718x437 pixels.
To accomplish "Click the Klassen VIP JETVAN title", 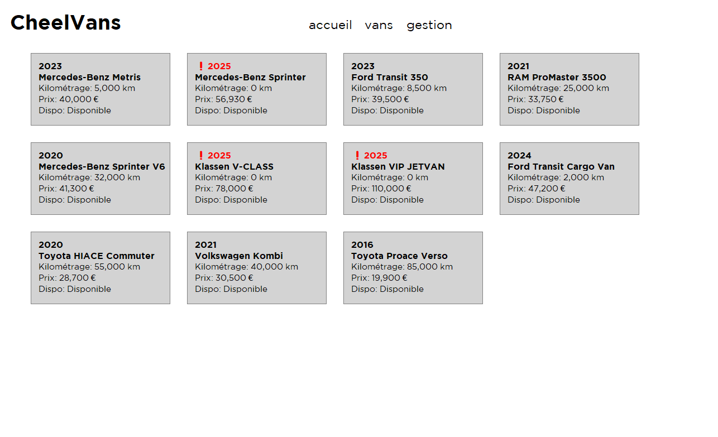I will click(x=398, y=167).
